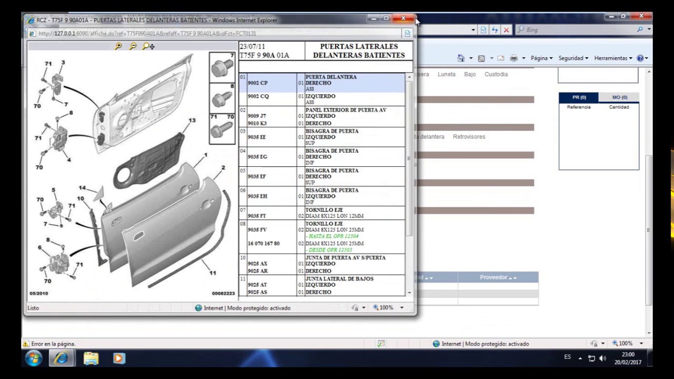Image resolution: width=674 pixels, height=379 pixels.
Task: Expand the Print dropdown arrow
Action: pyautogui.click(x=523, y=58)
